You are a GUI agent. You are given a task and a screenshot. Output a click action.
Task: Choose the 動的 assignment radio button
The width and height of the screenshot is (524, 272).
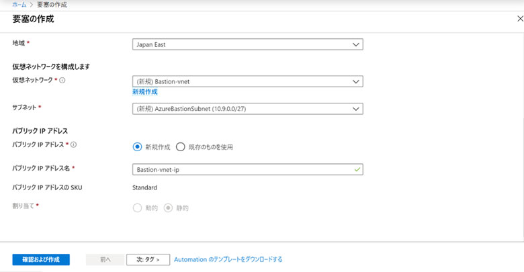coord(138,208)
